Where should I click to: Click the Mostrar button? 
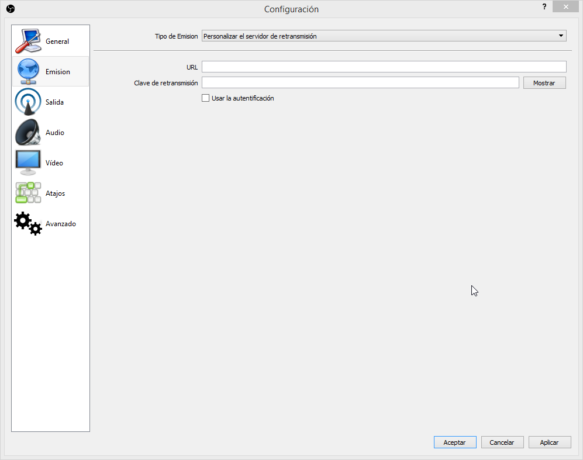pyautogui.click(x=544, y=82)
